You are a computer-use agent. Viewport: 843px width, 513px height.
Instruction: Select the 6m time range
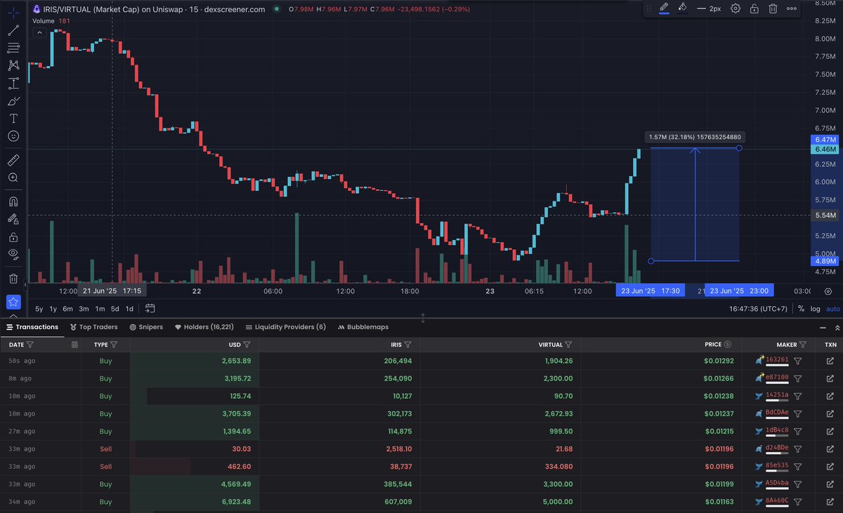tap(67, 309)
